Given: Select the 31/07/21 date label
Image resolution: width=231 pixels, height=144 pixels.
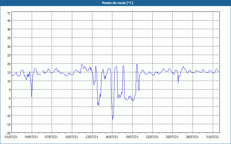Looking at the screenshot, I should coord(213,137).
